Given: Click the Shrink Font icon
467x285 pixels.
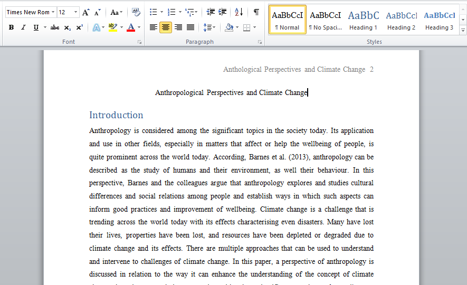Looking at the screenshot, I should [98, 12].
